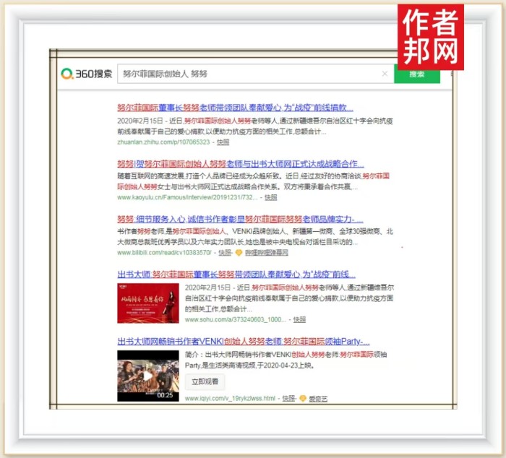Open the VENKI 领袖Party video result title
Screen dimensions: 506x458
[x=243, y=341]
